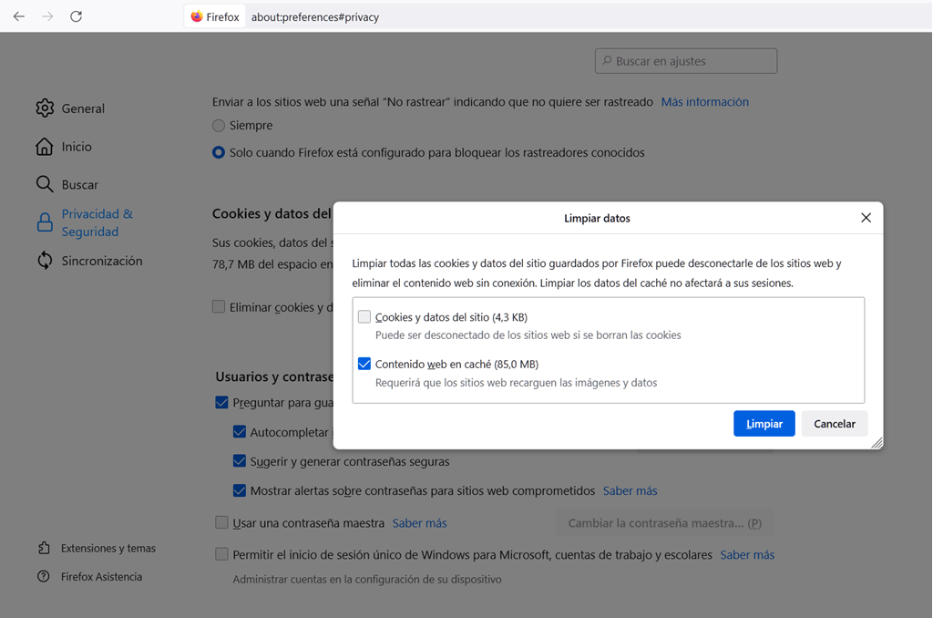Reload the page with the refresh icon
Screen dimensions: 933x618
click(77, 16)
